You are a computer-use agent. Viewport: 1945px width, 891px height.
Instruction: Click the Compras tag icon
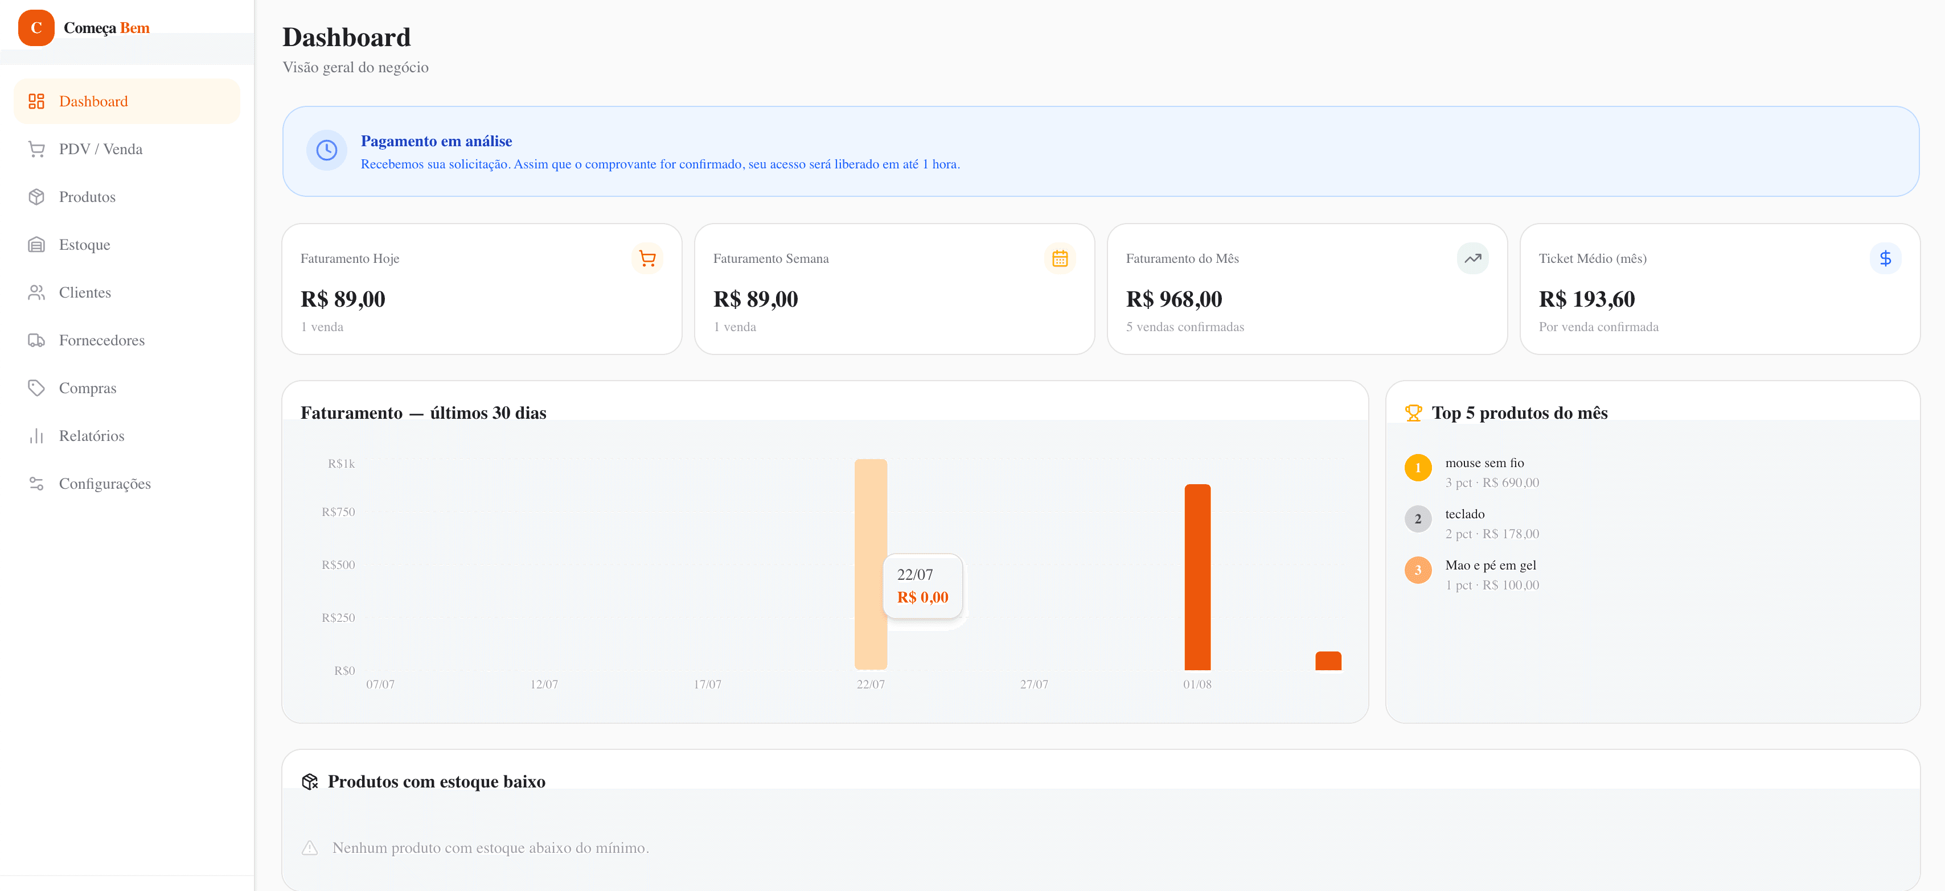click(x=36, y=388)
